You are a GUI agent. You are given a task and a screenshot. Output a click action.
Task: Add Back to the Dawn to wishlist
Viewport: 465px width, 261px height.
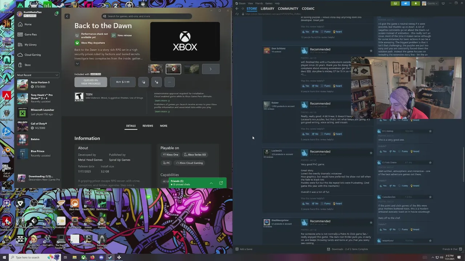click(x=143, y=82)
